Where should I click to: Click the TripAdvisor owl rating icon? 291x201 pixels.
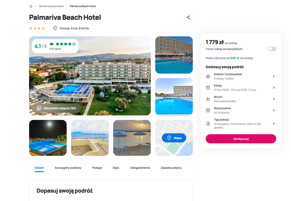[51, 44]
